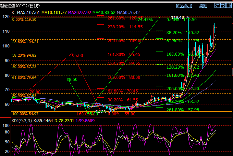
Task: Select the MA5:107.61 indicator label
Action: click(28, 12)
